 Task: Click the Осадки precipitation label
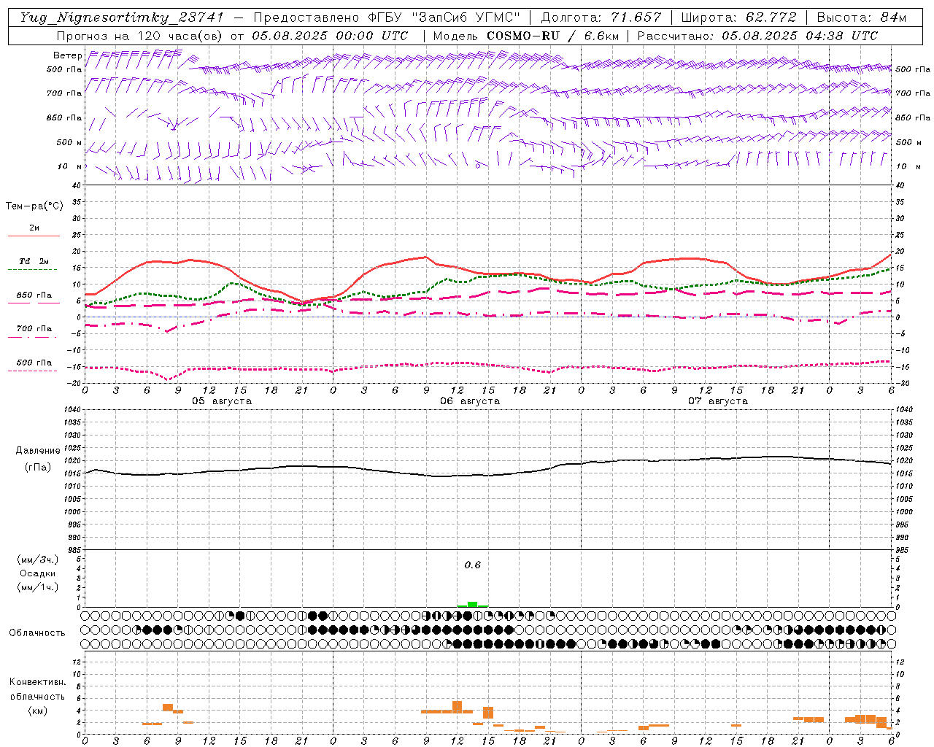click(37, 573)
